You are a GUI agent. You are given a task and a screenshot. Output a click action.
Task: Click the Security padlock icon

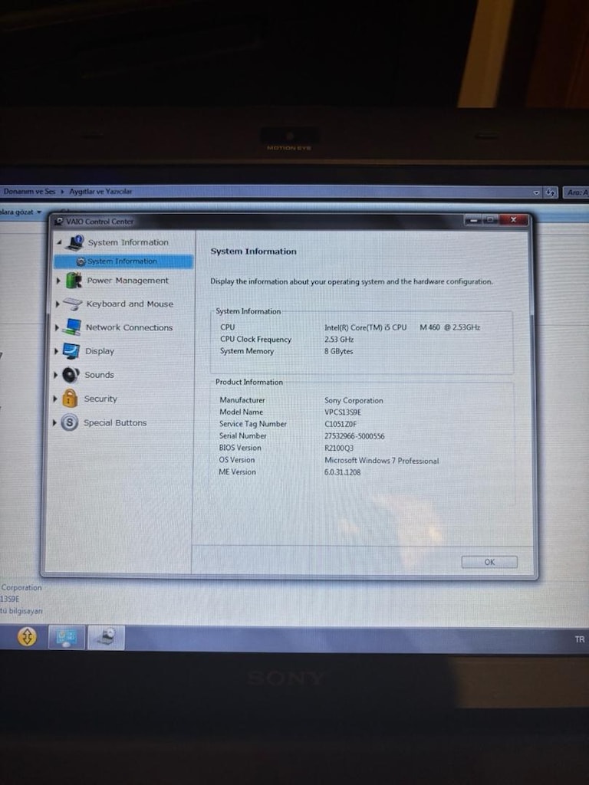tap(70, 399)
